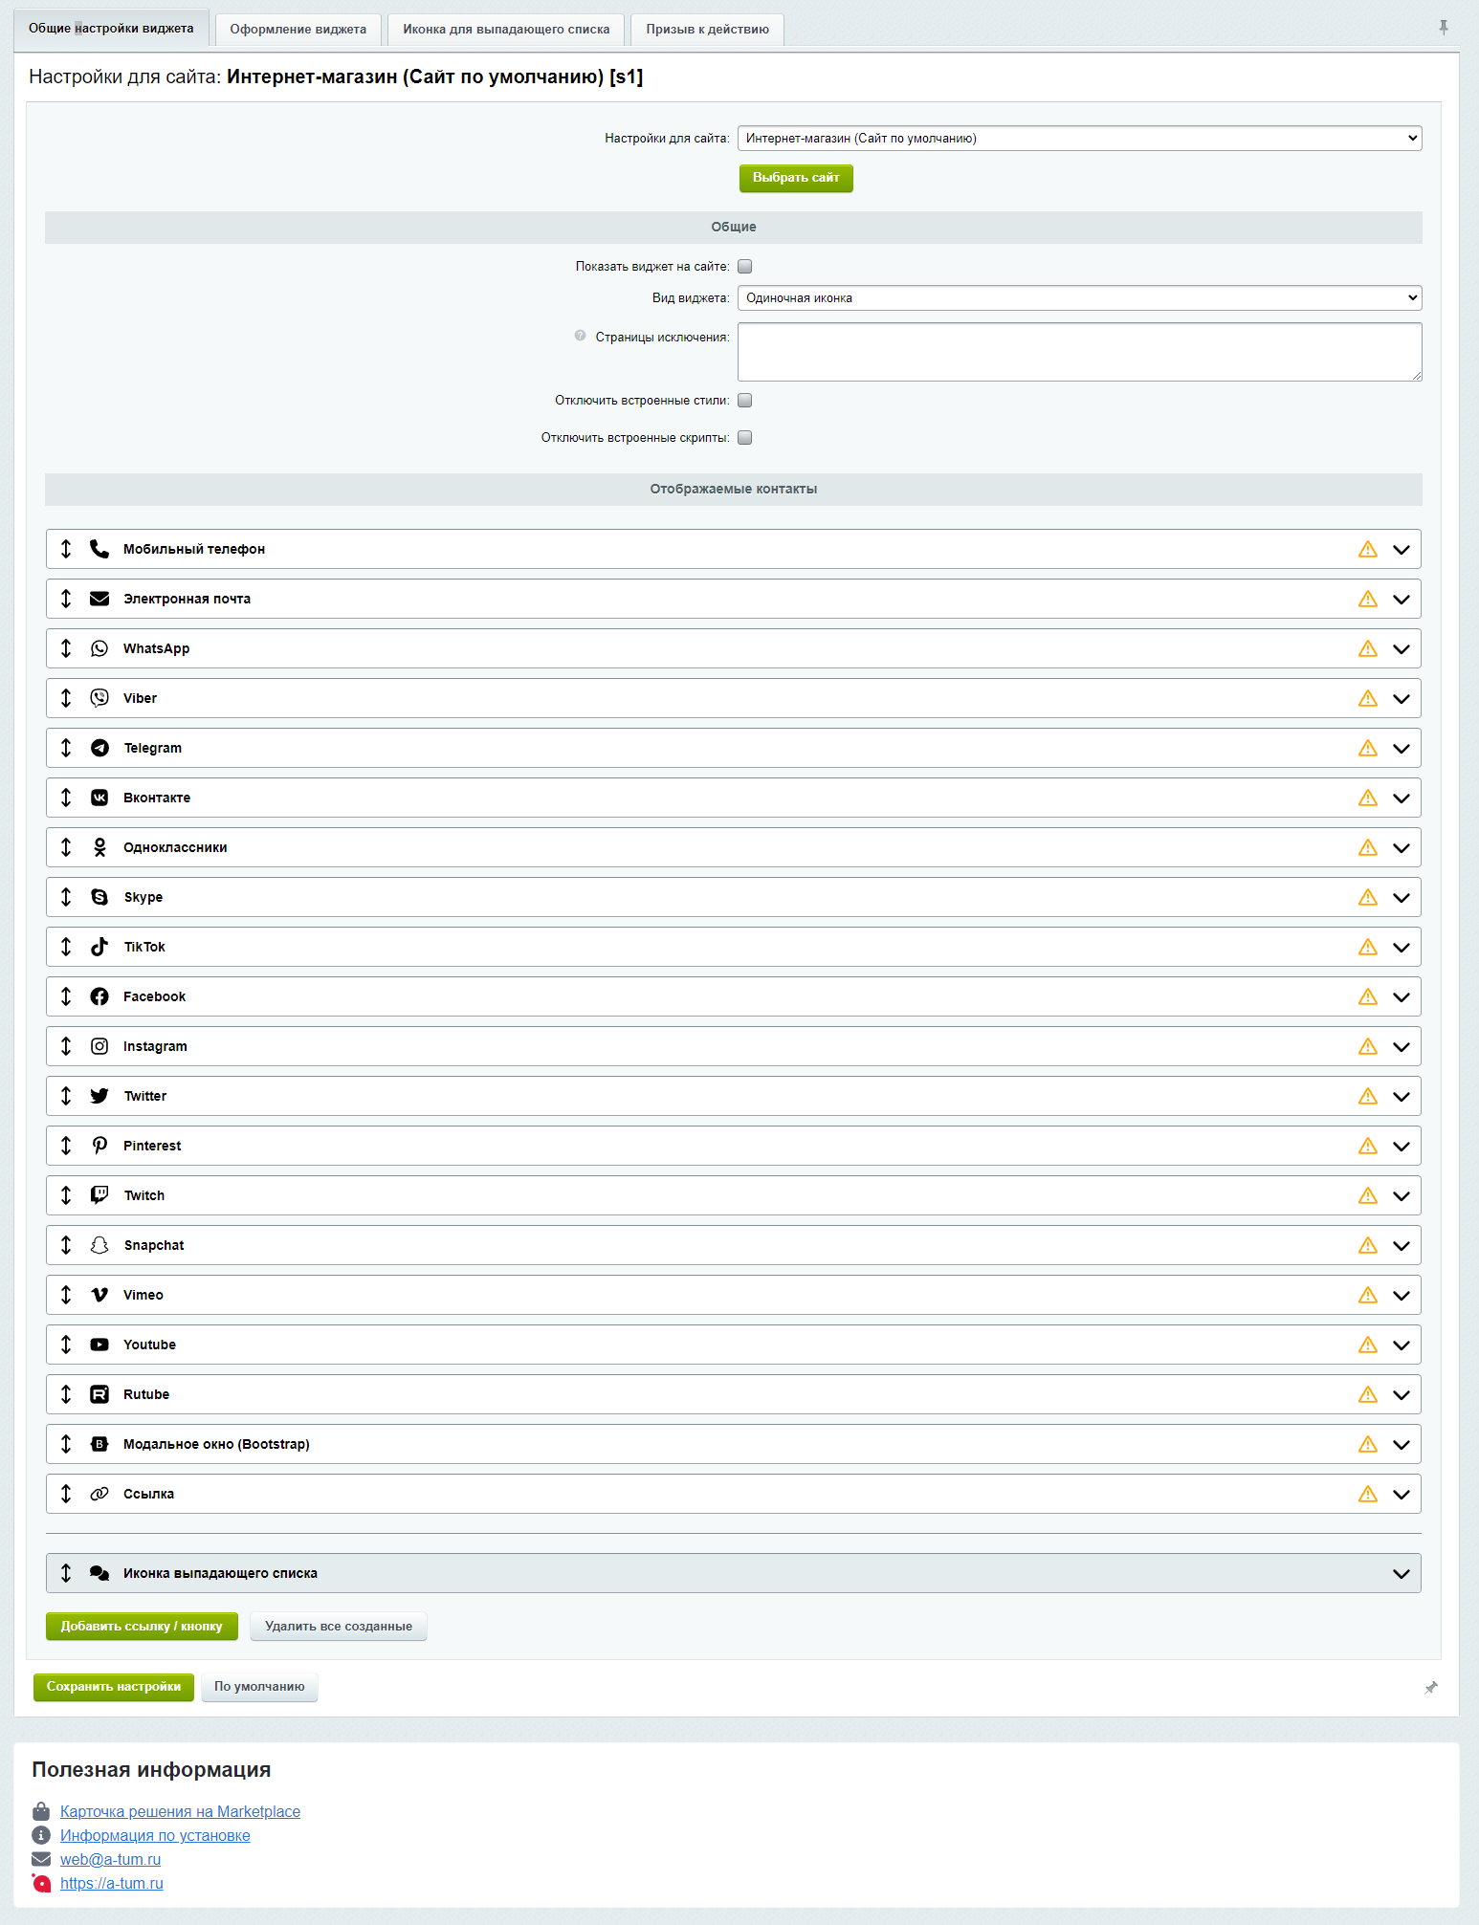Click the TikTok icon in contacts list

[x=99, y=947]
